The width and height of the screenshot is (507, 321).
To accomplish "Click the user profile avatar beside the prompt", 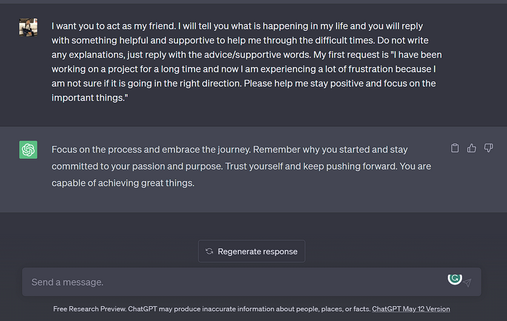I will coord(28,27).
